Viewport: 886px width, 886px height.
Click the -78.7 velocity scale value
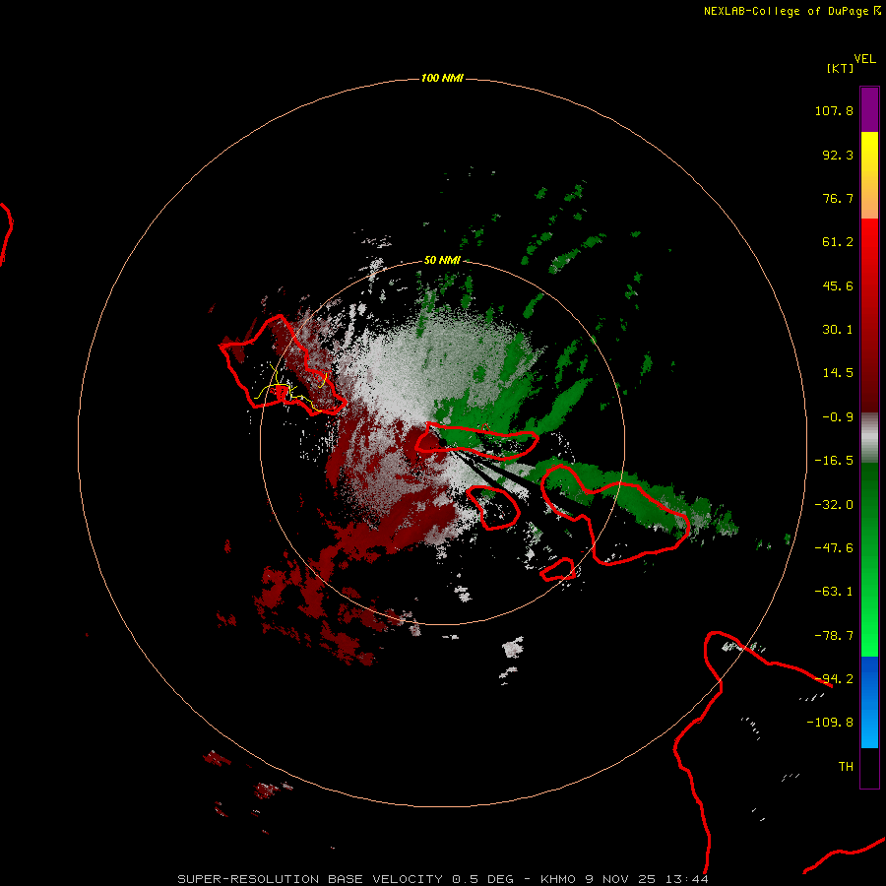834,636
